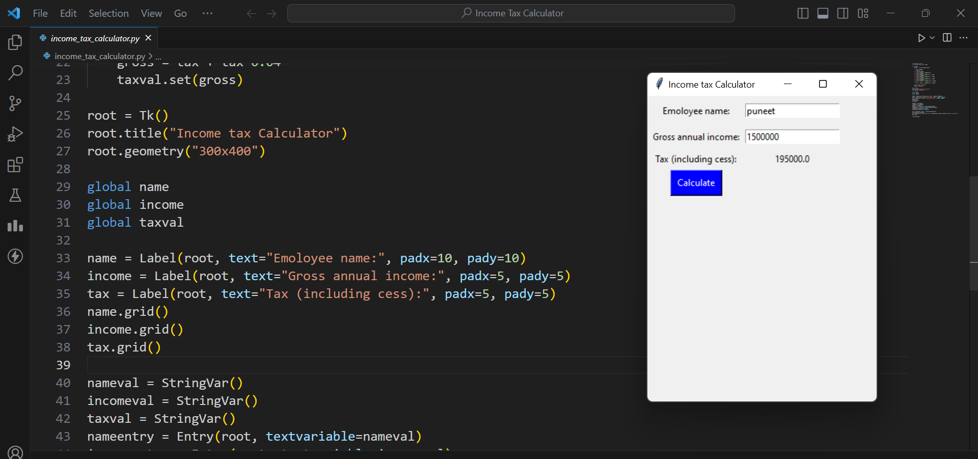Screen dimensions: 978x459
Task: Open the Testing flask view
Action: point(15,195)
